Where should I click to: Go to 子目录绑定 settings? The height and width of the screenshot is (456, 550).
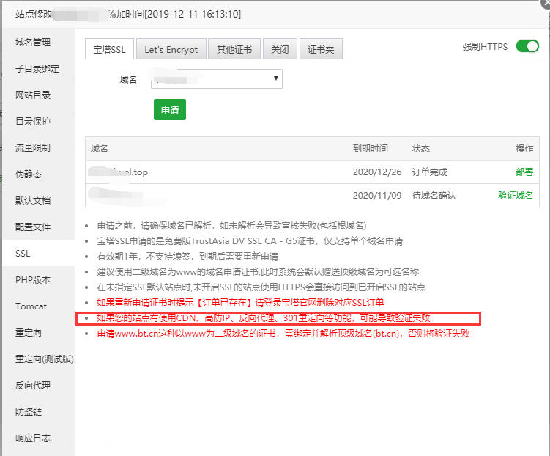coord(37,69)
